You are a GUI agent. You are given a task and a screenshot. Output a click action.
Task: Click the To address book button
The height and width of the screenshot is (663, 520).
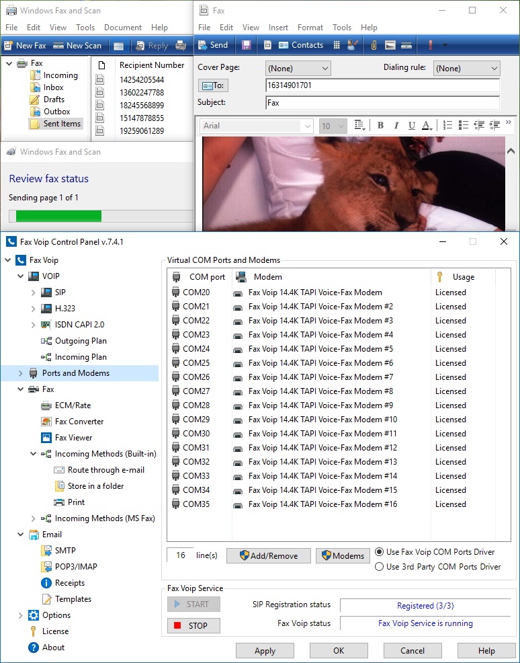tap(214, 85)
